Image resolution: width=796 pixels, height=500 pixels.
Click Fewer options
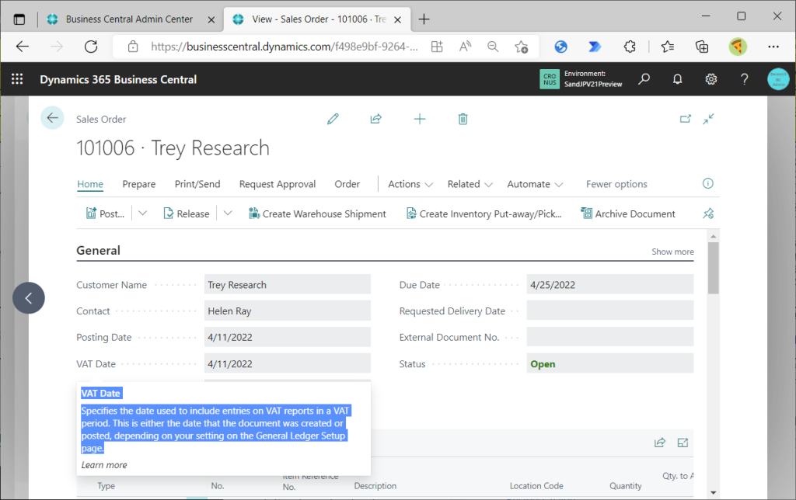click(616, 184)
